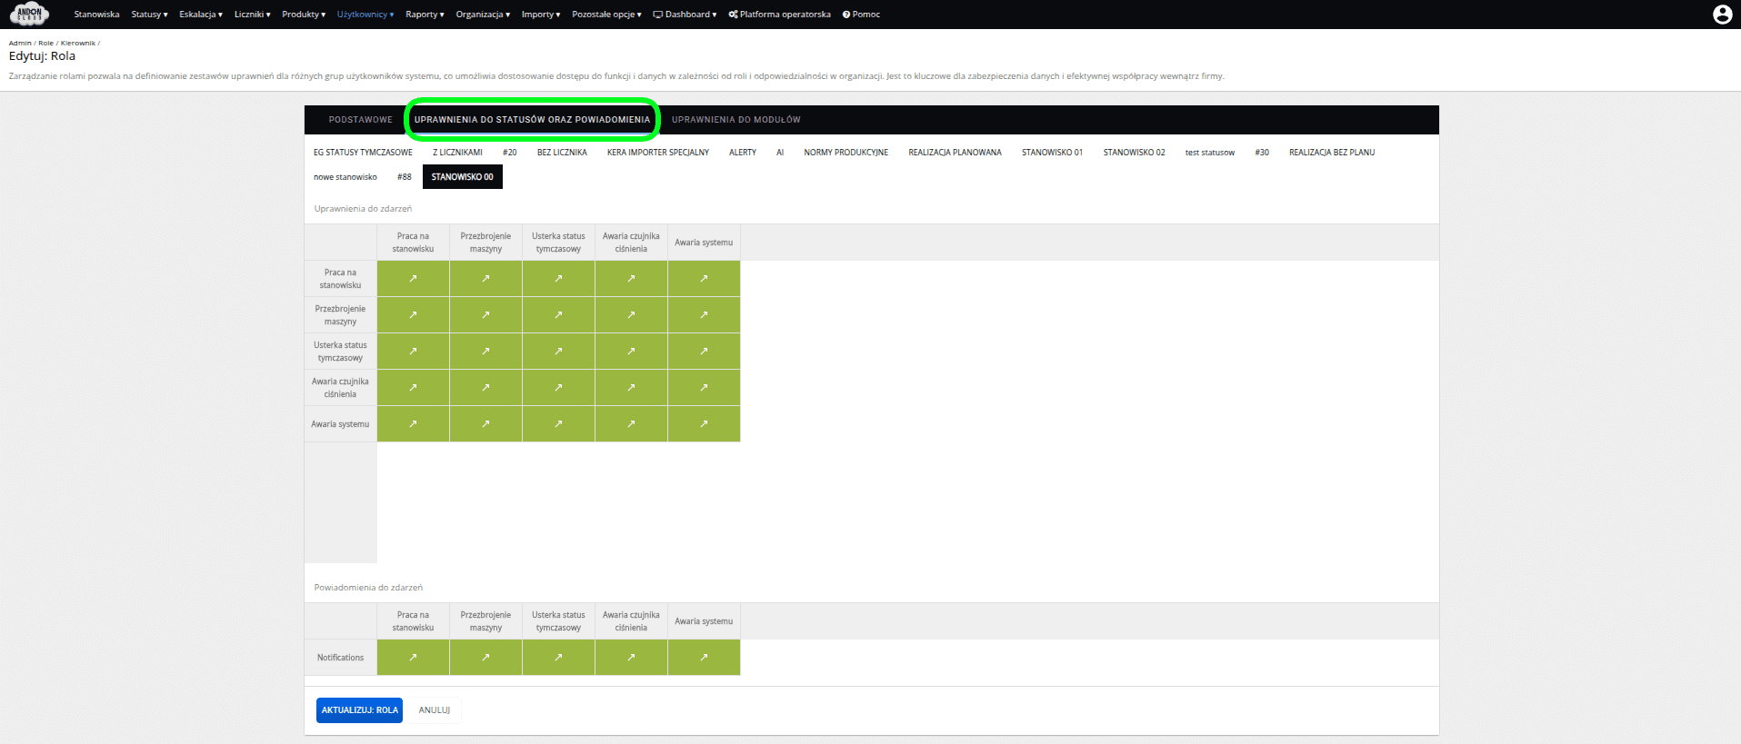The height and width of the screenshot is (744, 1741).
Task: Toggle Notifications for Usterka status tymczasowy
Action: coord(558,658)
